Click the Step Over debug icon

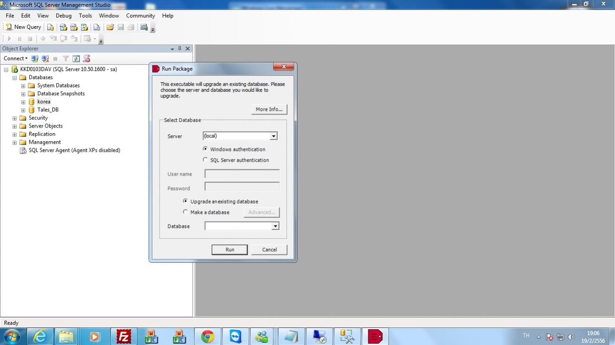coord(64,39)
